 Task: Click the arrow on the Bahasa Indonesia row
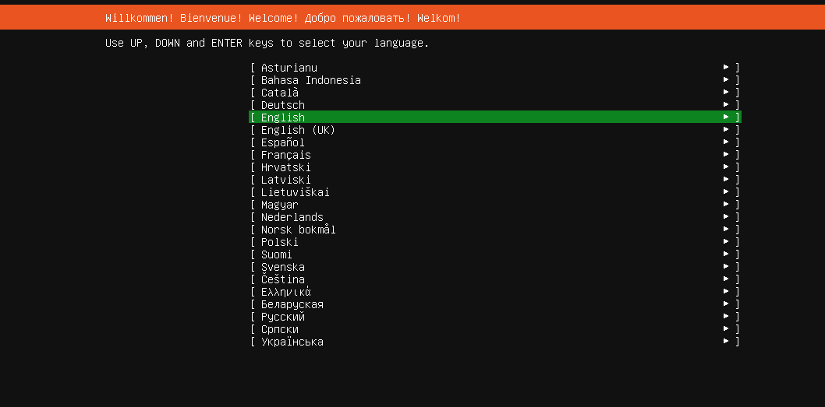point(726,79)
